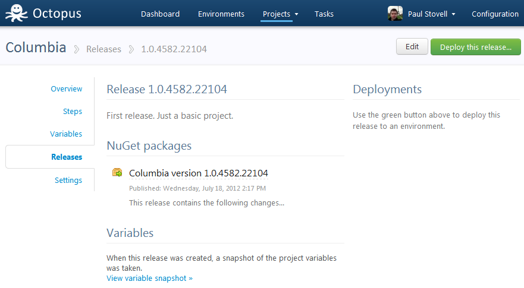
Task: Open the Settings sidebar tab
Action: 68,180
